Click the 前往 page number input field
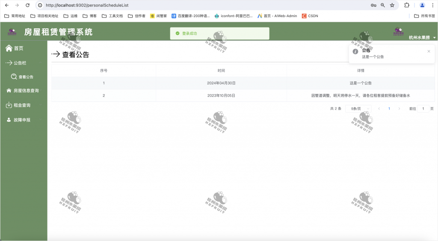 (x=423, y=108)
